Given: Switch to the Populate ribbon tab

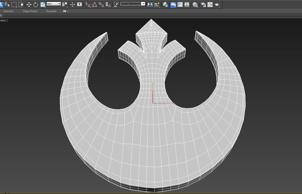Looking at the screenshot, I should [51, 11].
